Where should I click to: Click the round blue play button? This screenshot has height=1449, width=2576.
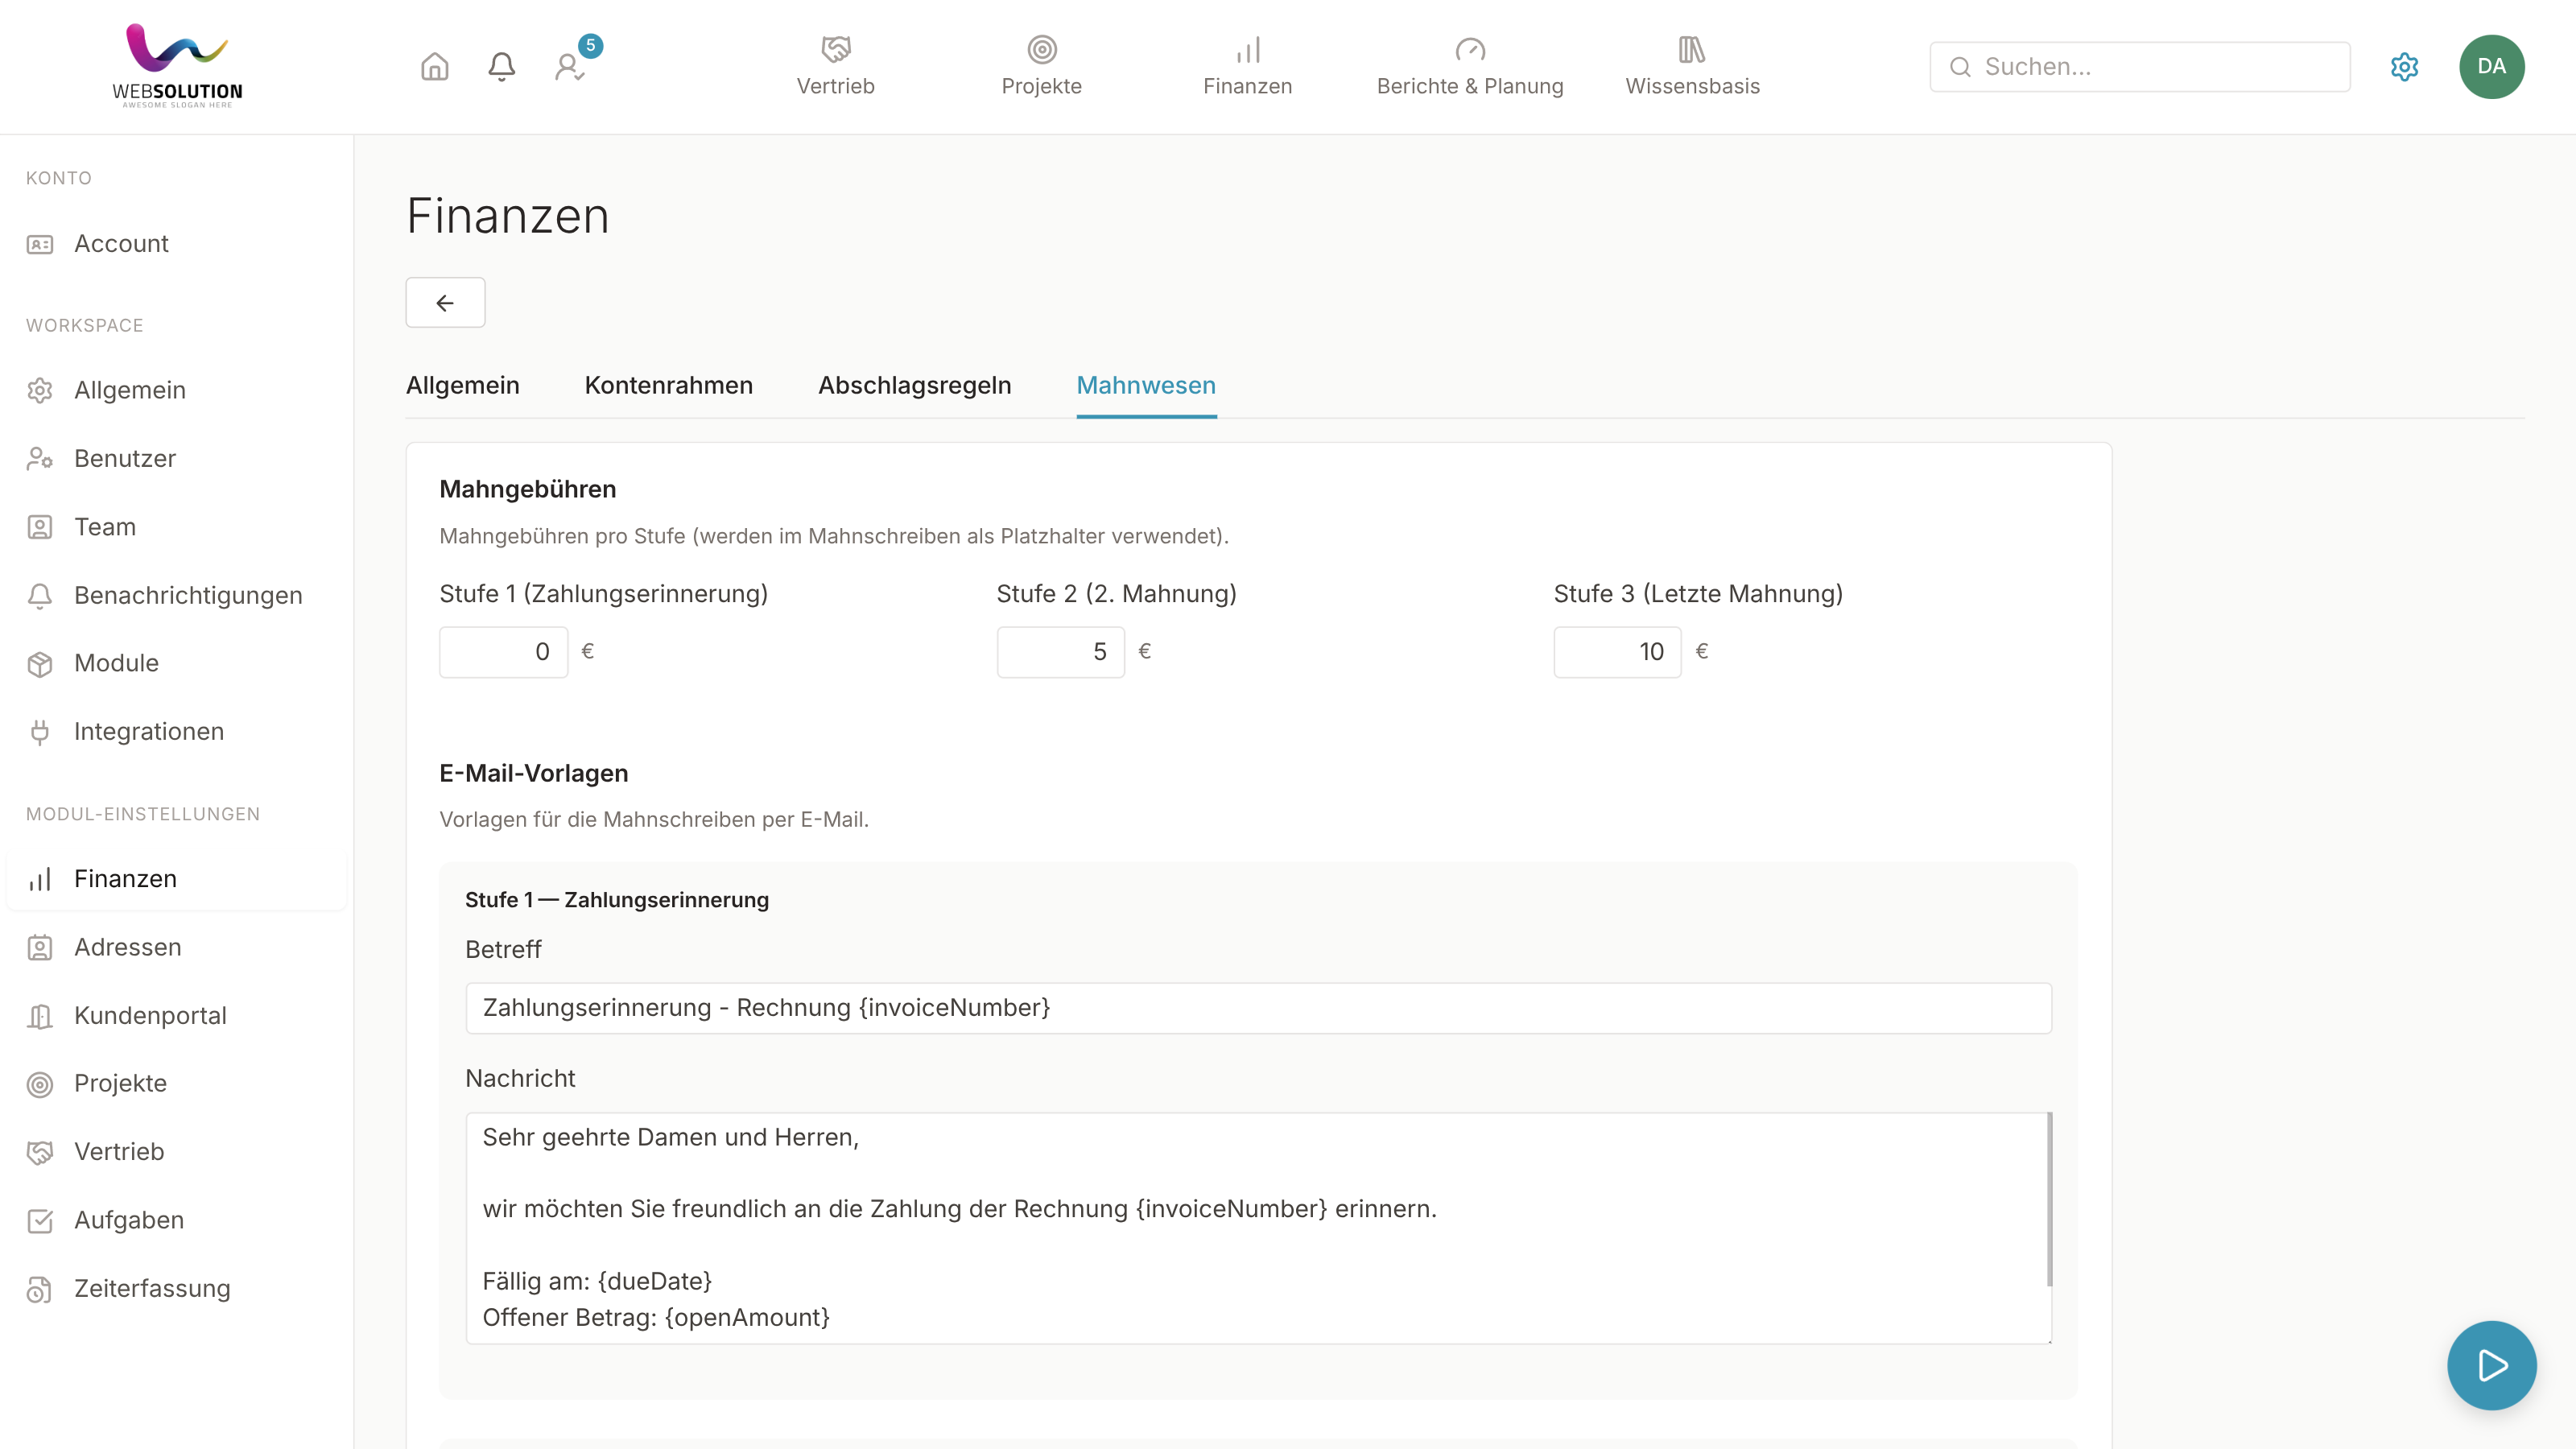pos(2491,1365)
